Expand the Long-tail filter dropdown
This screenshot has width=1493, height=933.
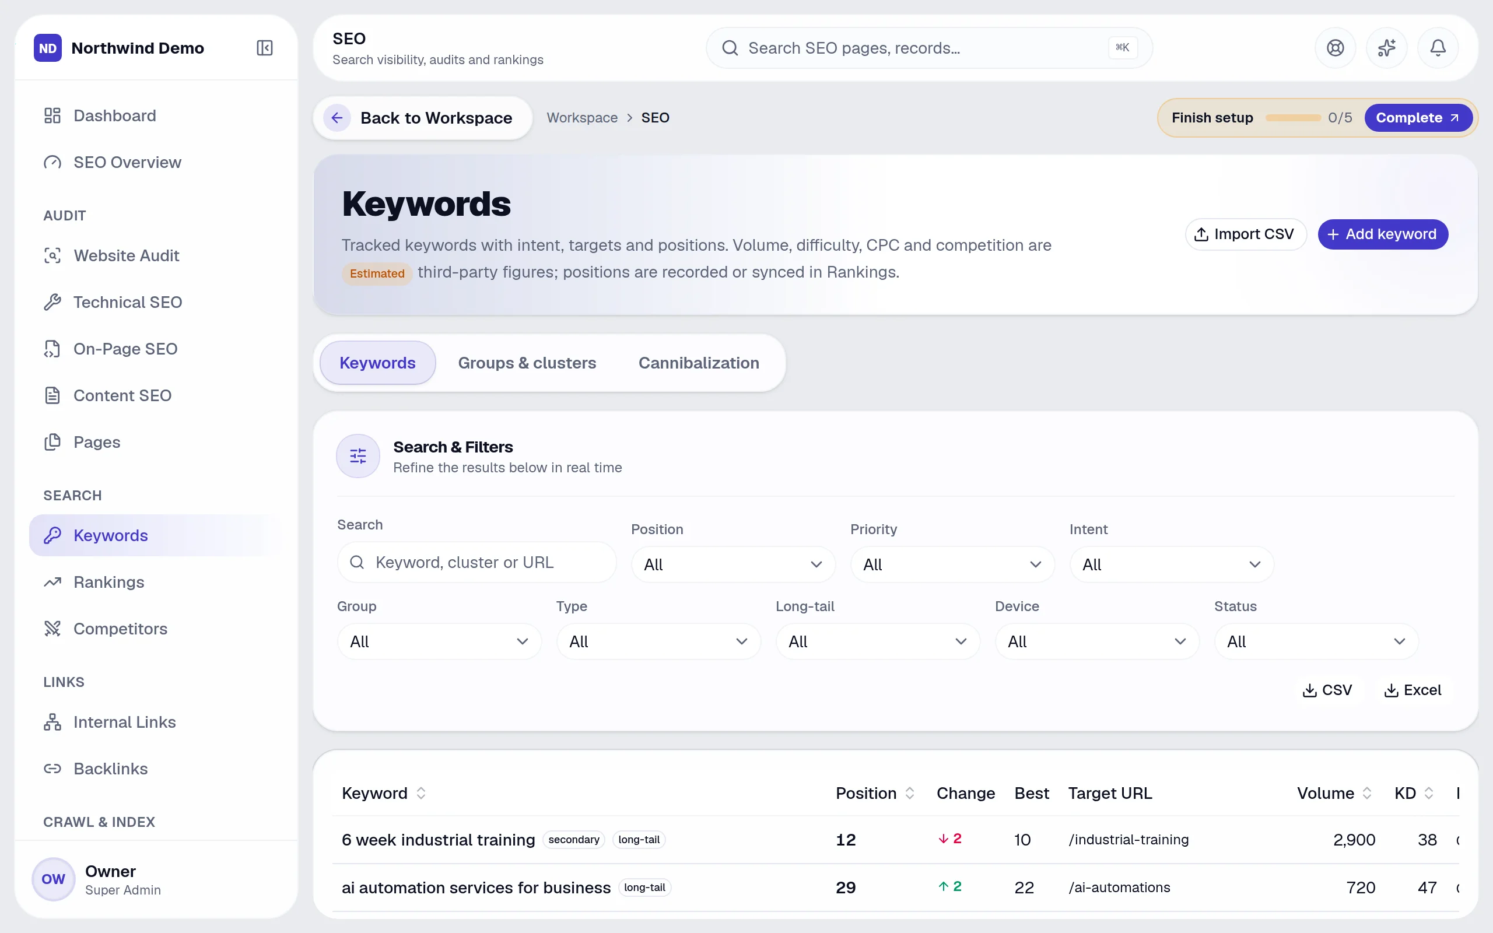coord(878,642)
